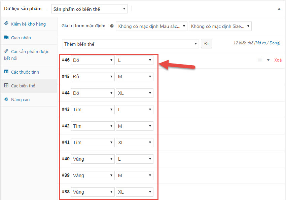Open the Giao nhận tab

[x=29, y=38]
